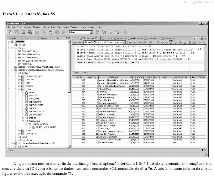214x176 pixels.
Task: Collapse the Drivers tree node
Action: 12,48
